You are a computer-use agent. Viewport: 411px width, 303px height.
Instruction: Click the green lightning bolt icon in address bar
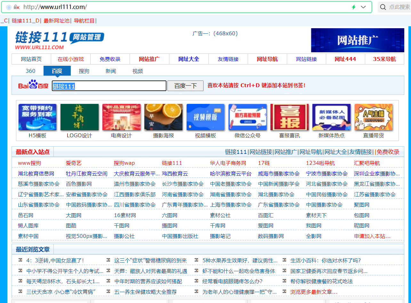pos(354,7)
